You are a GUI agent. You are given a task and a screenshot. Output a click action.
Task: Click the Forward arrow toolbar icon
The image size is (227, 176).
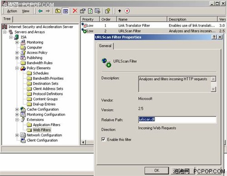tap(48, 11)
